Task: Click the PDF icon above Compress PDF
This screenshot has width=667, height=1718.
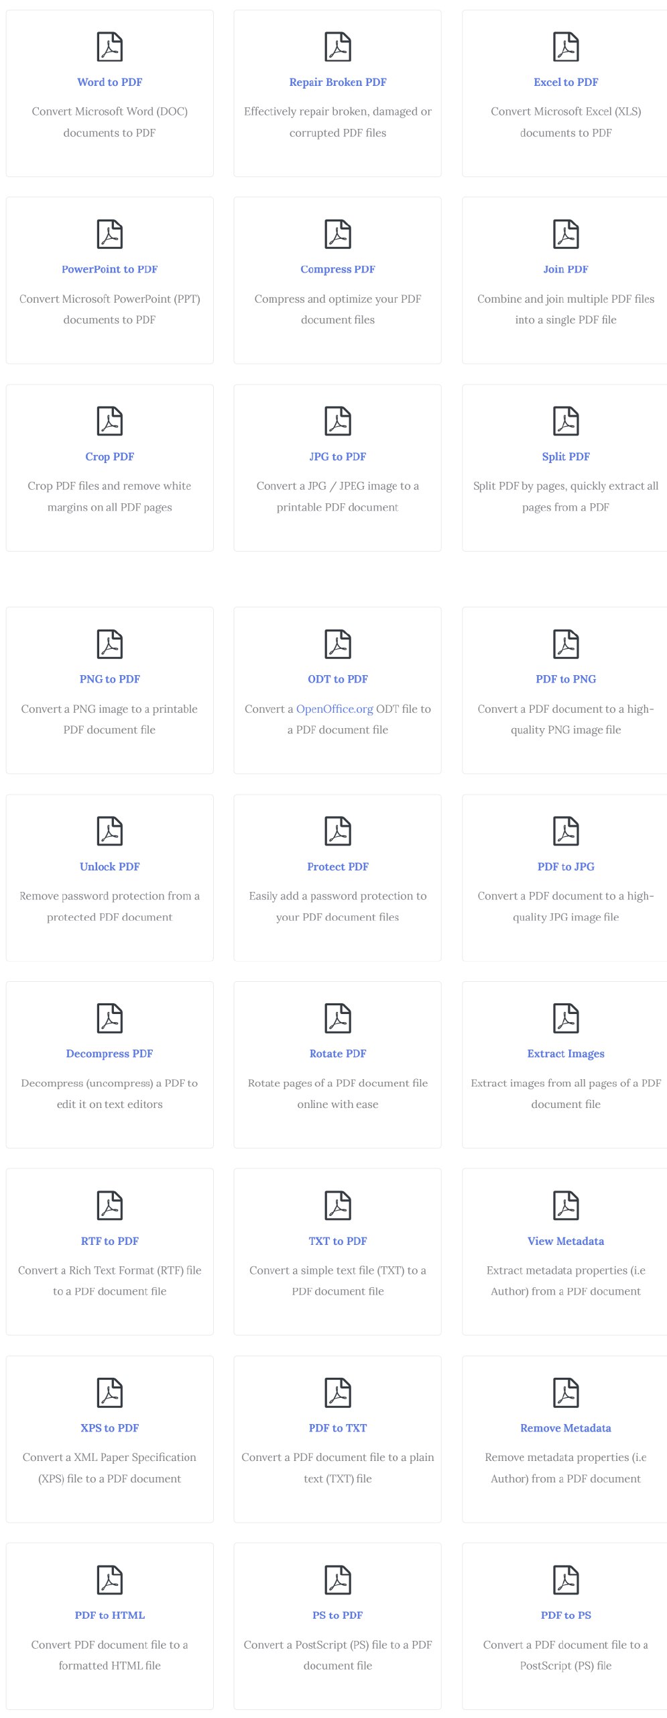Action: point(338,234)
